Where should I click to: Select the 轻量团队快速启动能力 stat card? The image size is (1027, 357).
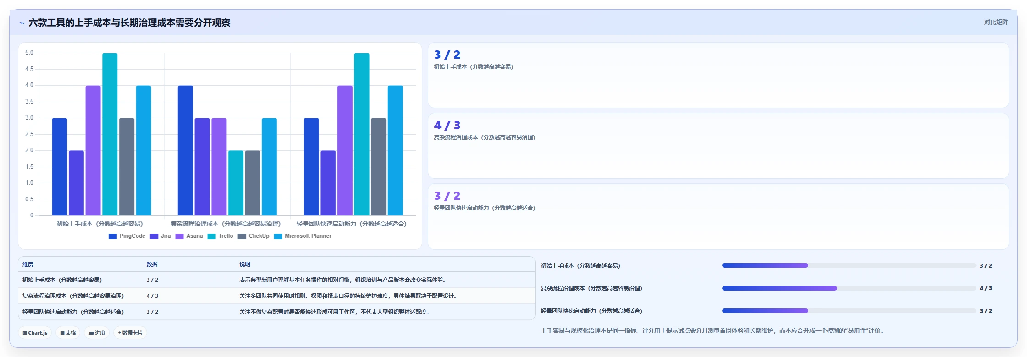pos(718,216)
